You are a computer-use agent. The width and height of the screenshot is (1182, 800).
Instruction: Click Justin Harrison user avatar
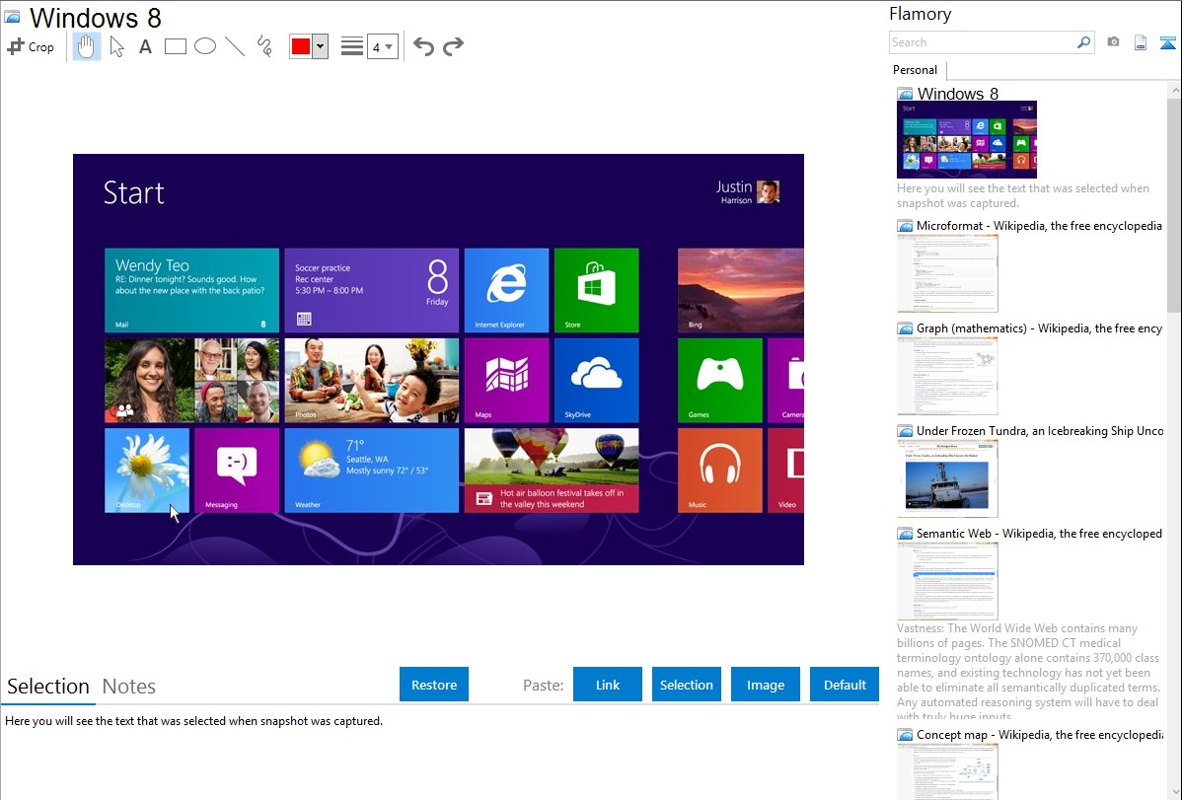coord(769,191)
